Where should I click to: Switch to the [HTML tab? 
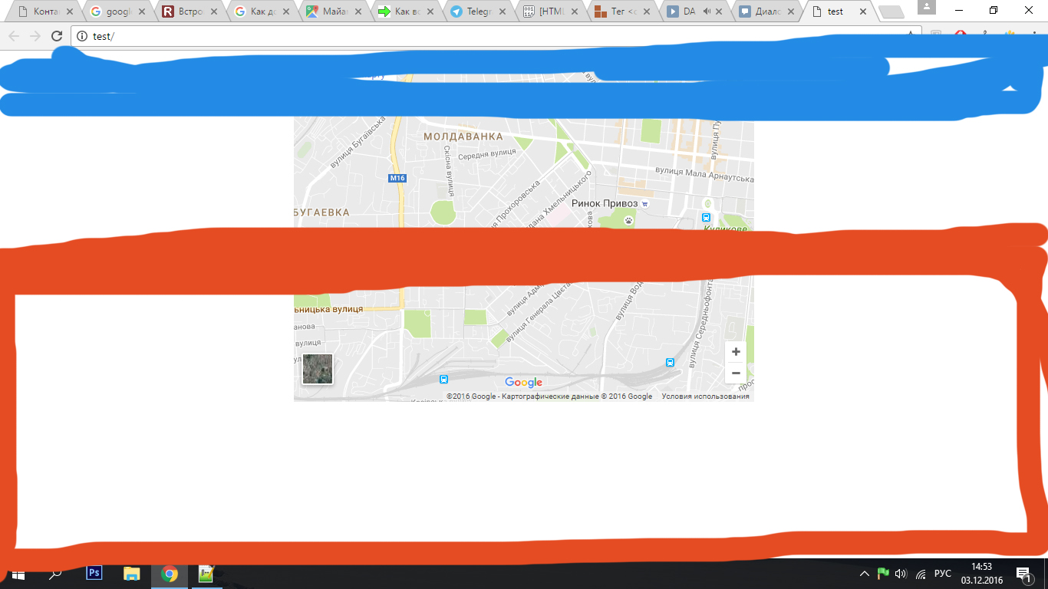[549, 12]
